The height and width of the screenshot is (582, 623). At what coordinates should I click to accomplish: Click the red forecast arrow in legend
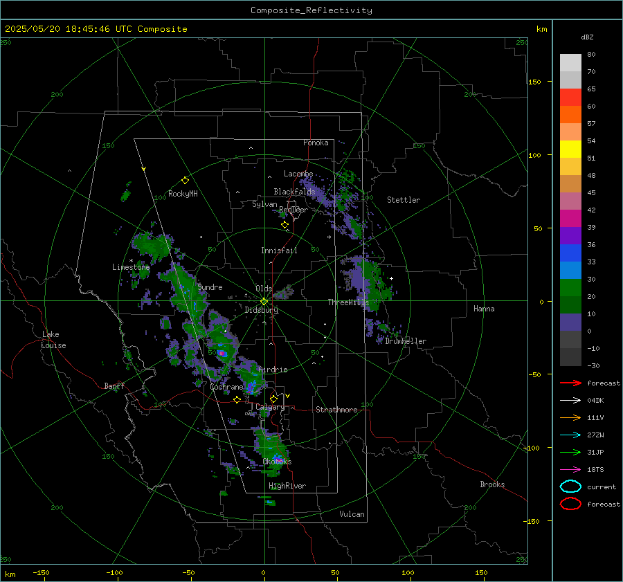click(x=570, y=383)
